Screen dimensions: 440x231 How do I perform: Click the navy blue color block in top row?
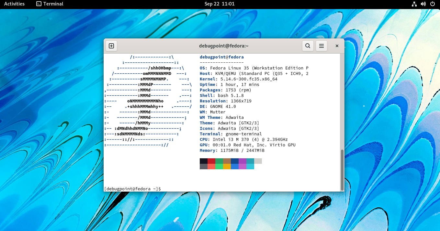tap(235, 161)
